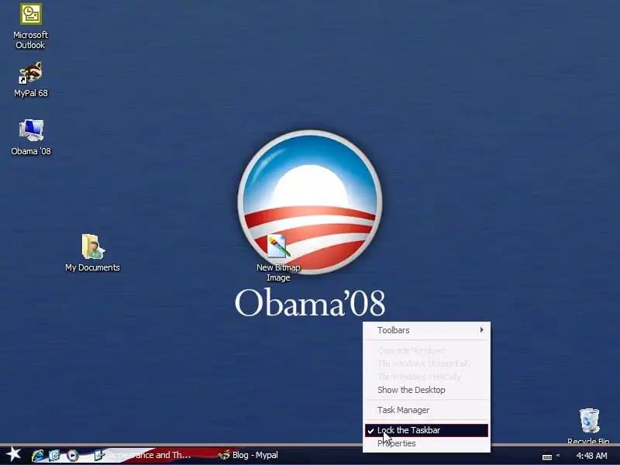Screen dimensions: 620x465
Task: Click the 4:48 AM taskbar clock
Action: [591, 456]
